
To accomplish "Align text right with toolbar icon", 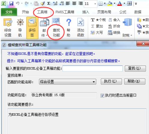I will (81, 4).
